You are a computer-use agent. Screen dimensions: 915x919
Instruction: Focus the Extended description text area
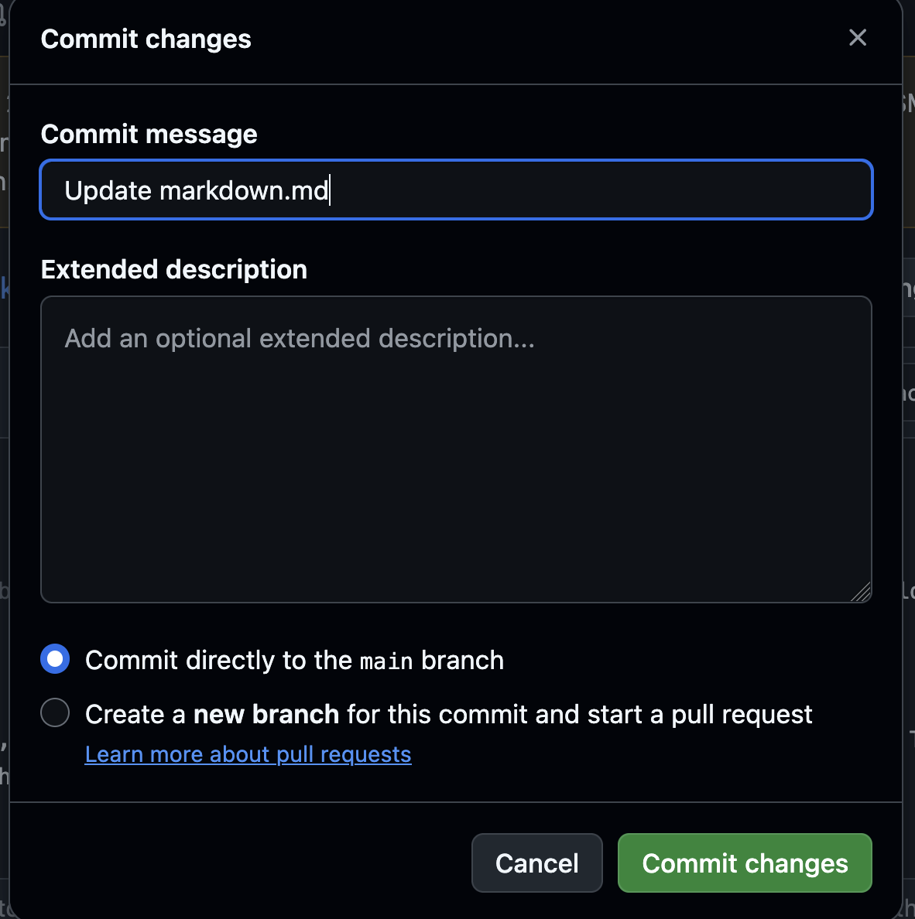click(456, 464)
